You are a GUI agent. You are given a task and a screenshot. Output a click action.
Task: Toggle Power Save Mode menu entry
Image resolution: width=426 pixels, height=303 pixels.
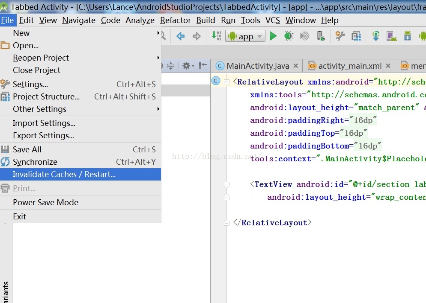coord(80,203)
